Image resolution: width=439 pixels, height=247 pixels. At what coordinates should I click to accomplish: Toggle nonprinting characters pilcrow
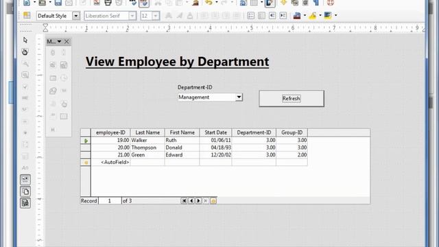[316, 3]
